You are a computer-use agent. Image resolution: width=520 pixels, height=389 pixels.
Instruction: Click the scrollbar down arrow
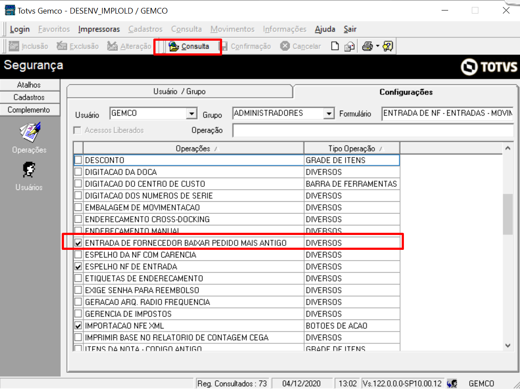(x=508, y=346)
